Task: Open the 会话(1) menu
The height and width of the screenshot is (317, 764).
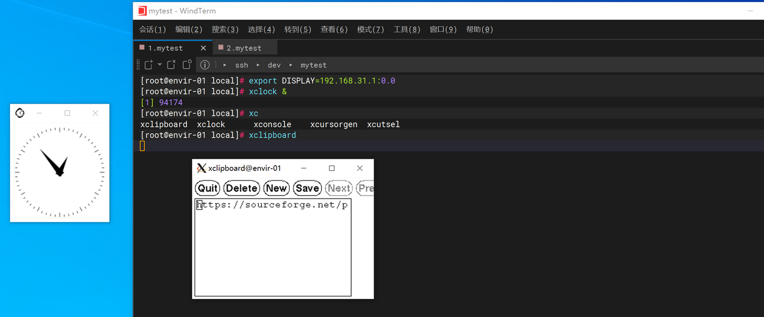Action: tap(153, 29)
